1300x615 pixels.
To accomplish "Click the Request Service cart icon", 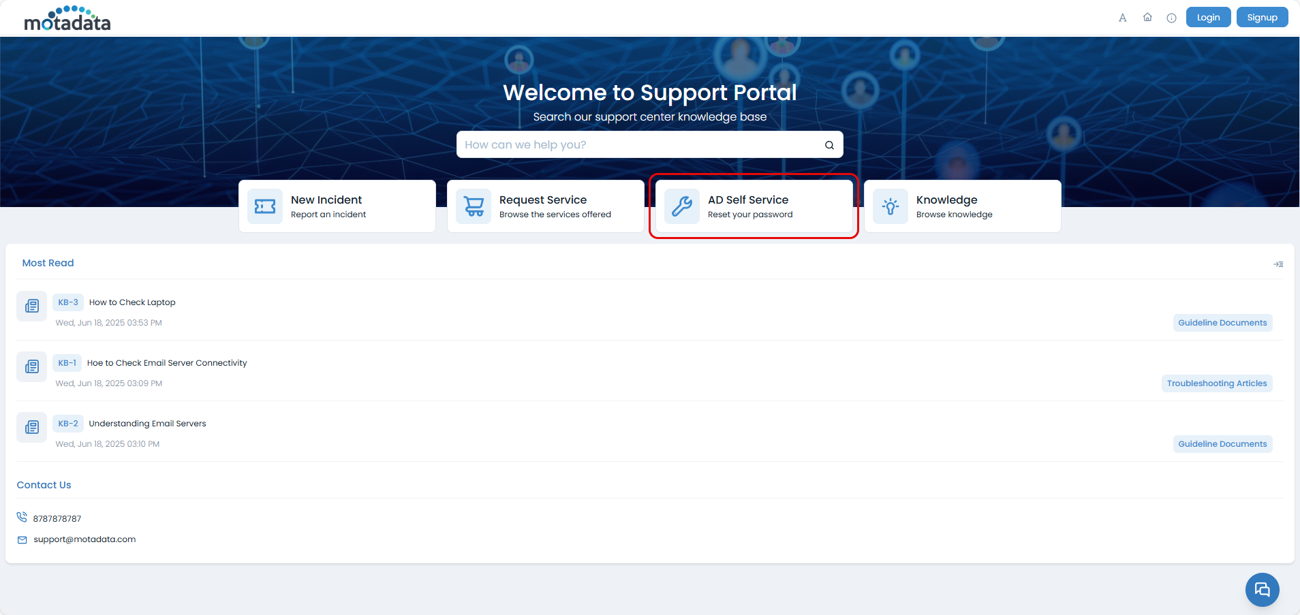I will [x=474, y=206].
